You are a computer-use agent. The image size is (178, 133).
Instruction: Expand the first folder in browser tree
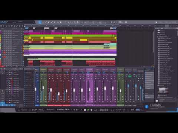[158, 30]
